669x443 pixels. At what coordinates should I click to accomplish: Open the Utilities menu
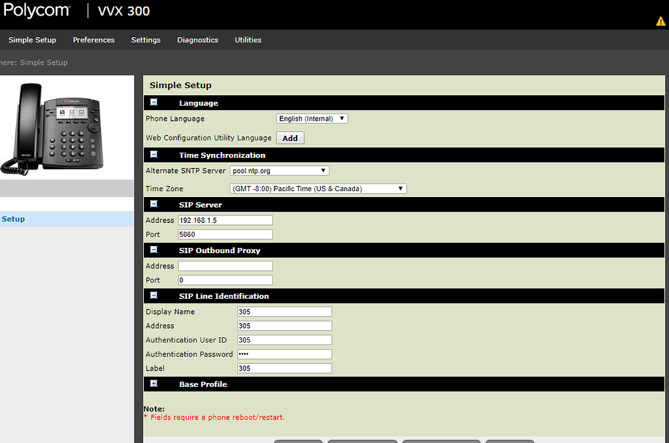248,40
